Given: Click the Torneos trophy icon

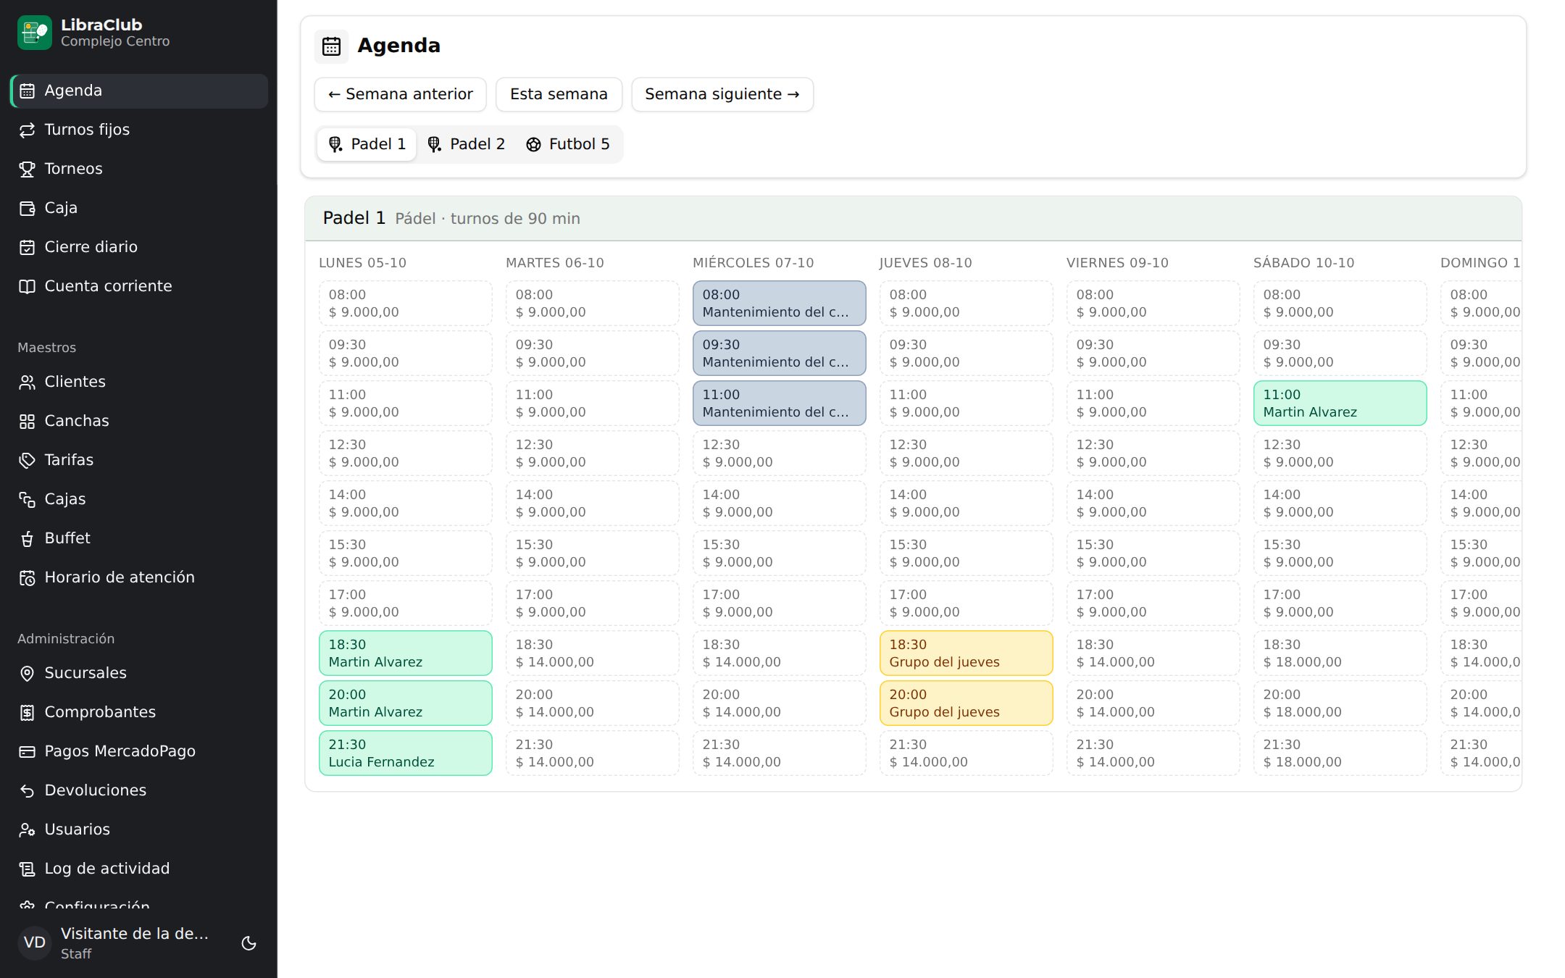Looking at the screenshot, I should (x=27, y=170).
